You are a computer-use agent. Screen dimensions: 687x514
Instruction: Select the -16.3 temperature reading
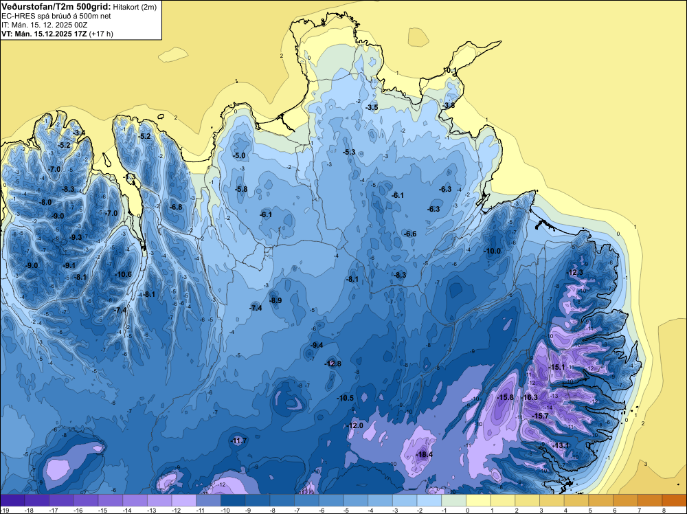click(529, 397)
